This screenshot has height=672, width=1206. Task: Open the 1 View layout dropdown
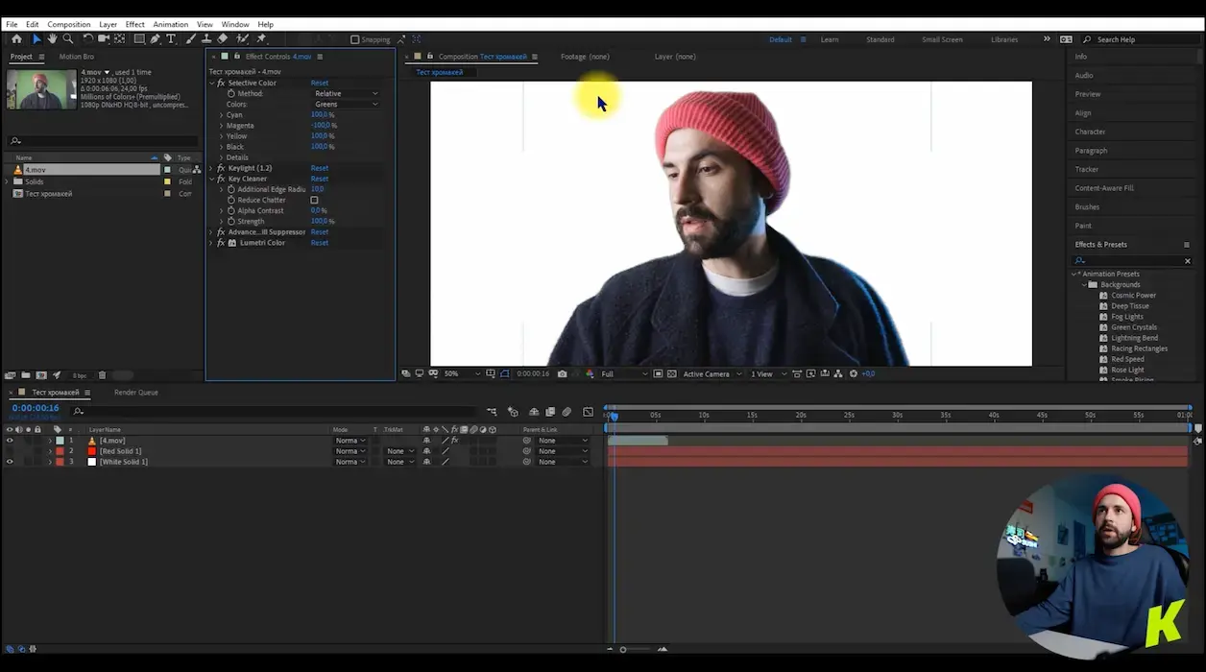[x=768, y=373]
